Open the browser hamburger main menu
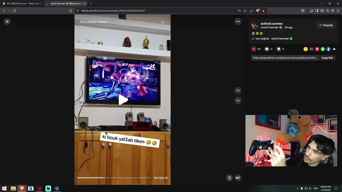Viewport: 342px width, 192px height. click(x=338, y=11)
